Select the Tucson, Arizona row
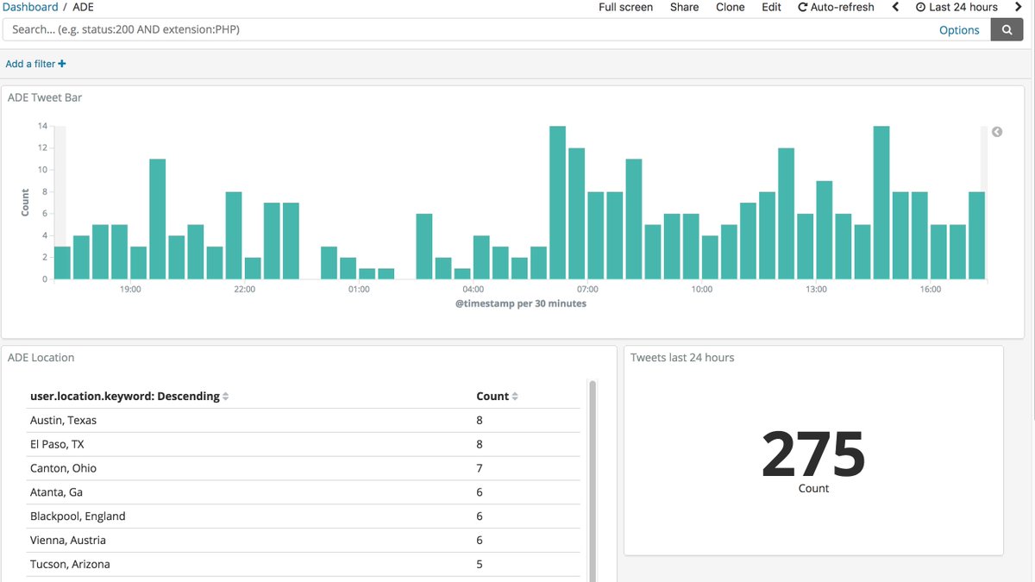This screenshot has width=1035, height=582. [304, 565]
